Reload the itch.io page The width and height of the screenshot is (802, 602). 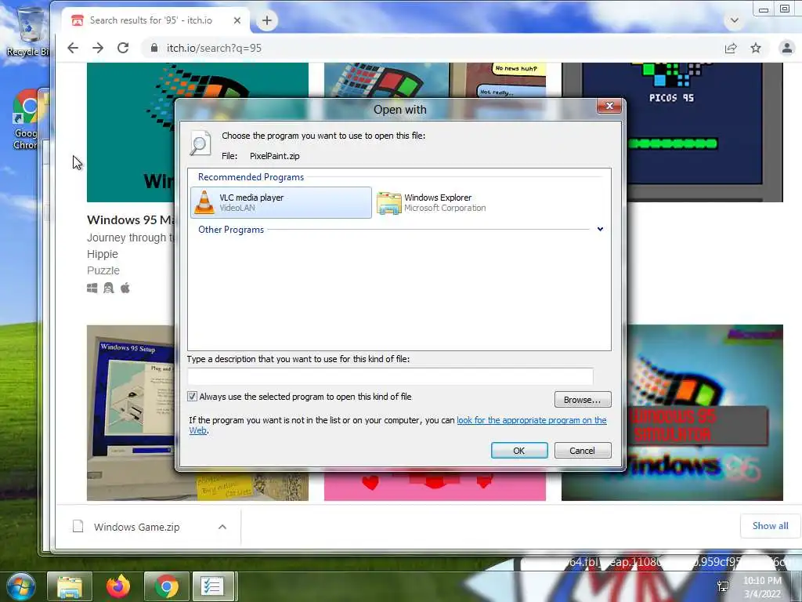click(x=123, y=48)
